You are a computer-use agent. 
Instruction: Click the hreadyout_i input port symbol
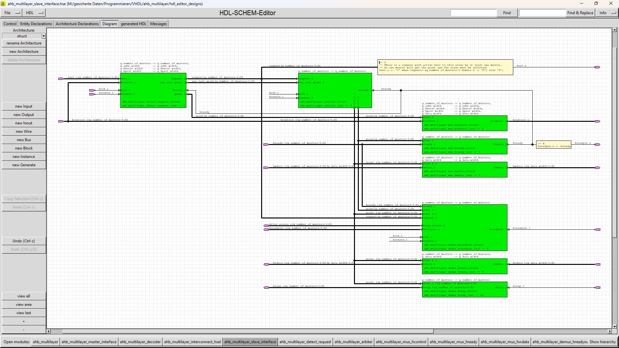pos(597,230)
